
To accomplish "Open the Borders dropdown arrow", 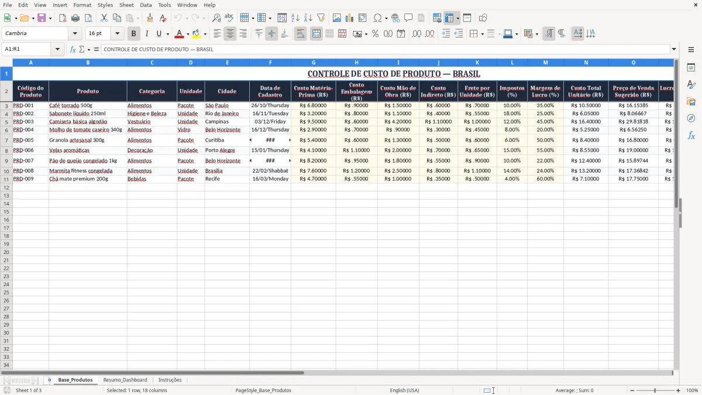I will 483,34.
